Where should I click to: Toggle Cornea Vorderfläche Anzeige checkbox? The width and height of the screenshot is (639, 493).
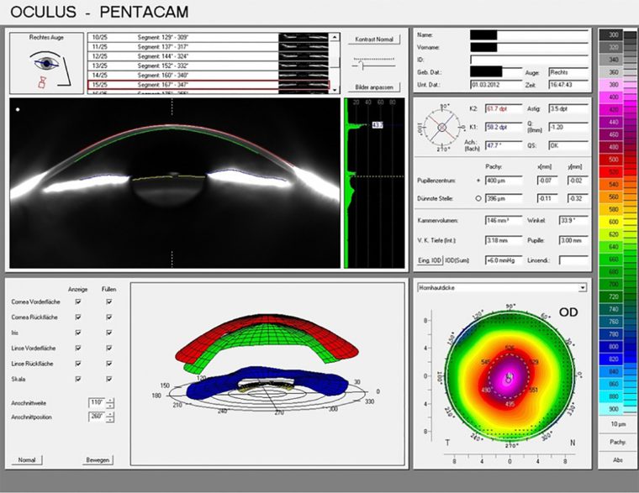[78, 302]
